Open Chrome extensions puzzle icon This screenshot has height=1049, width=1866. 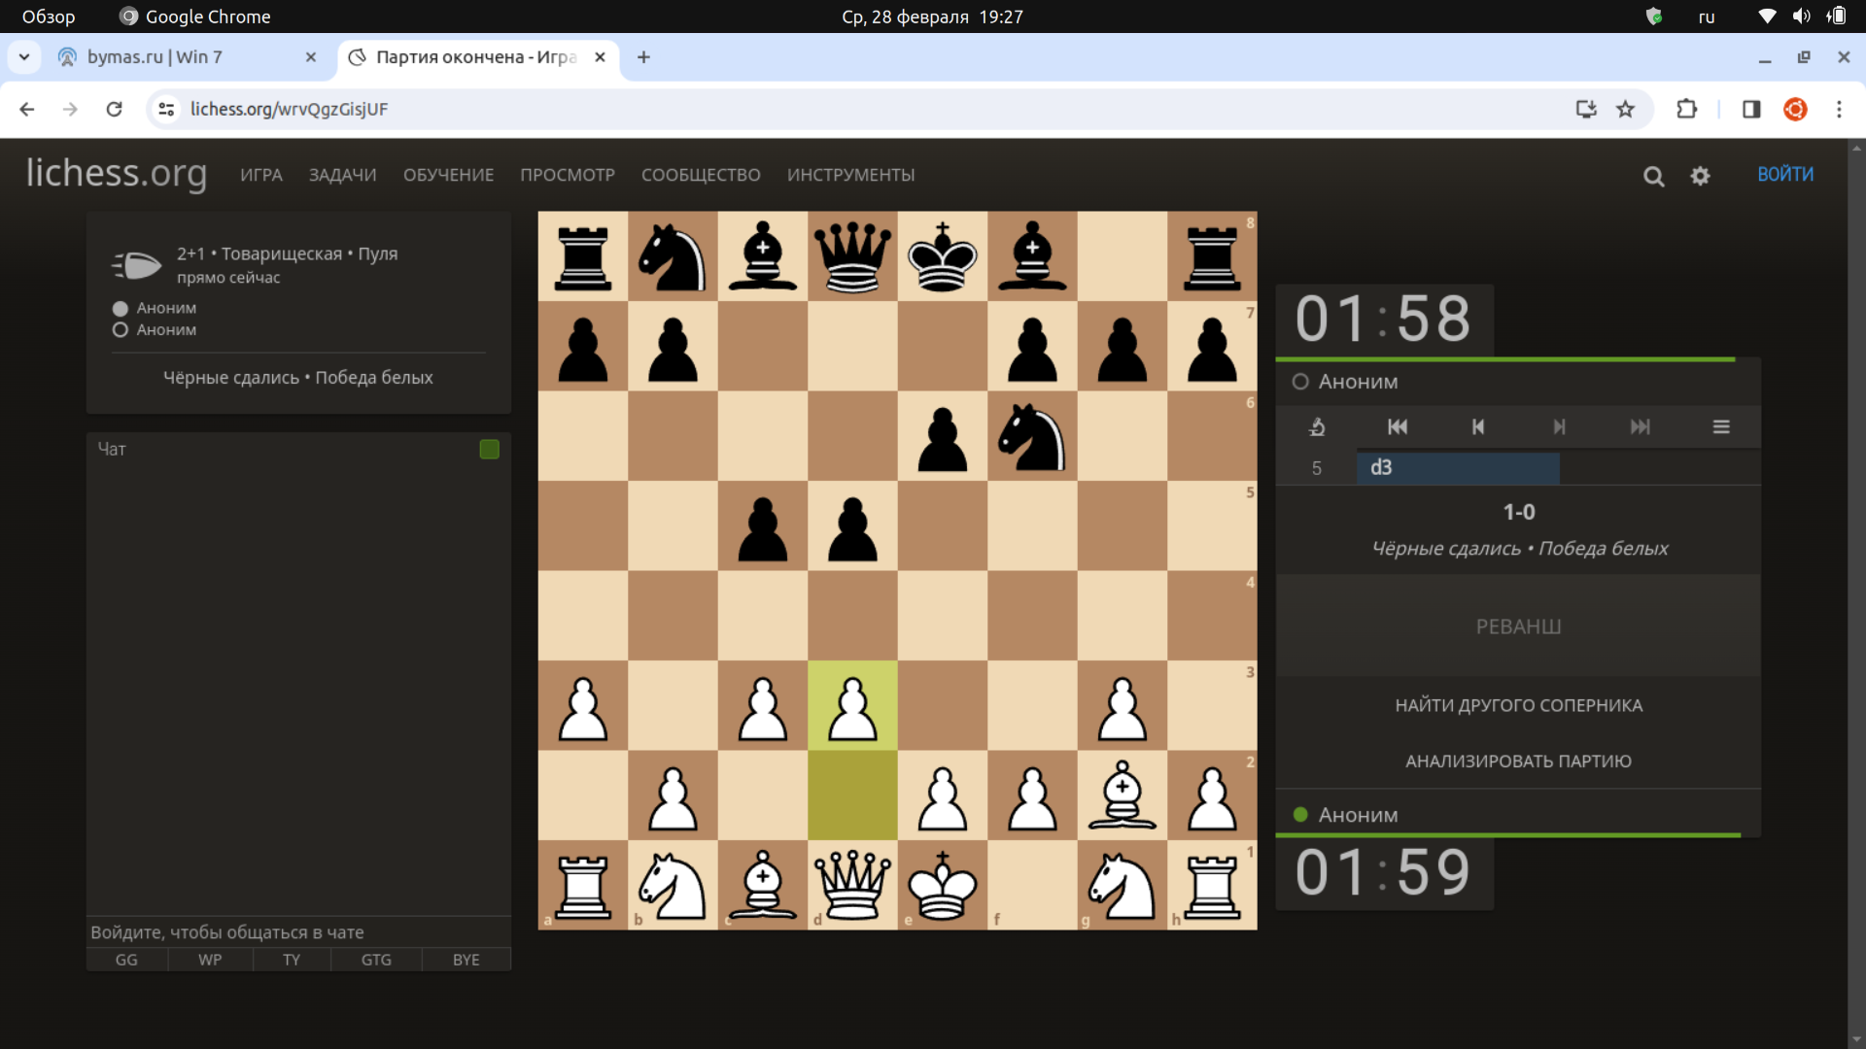(1686, 110)
